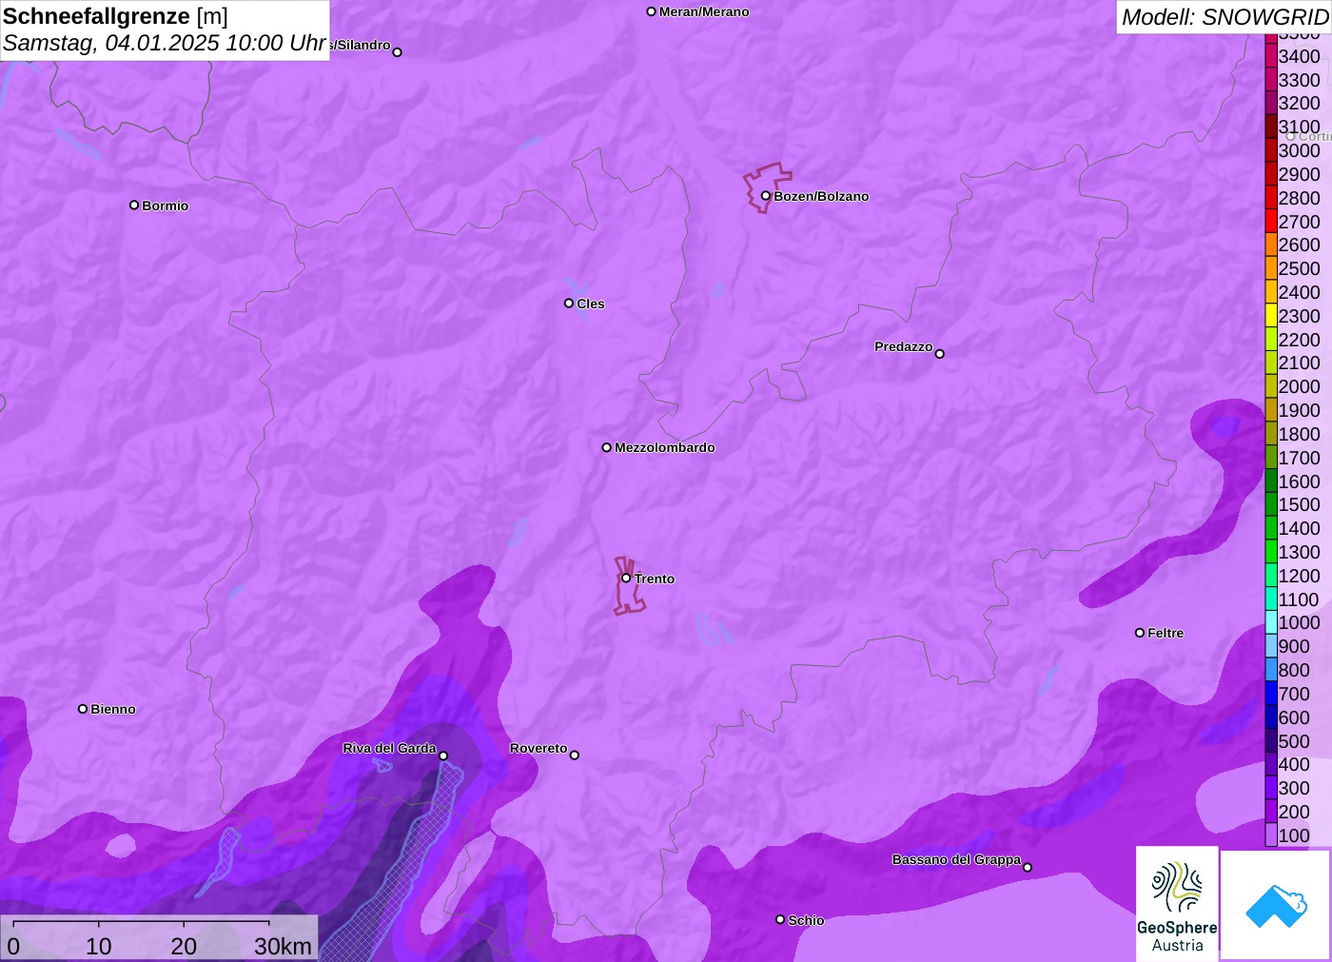Select the blue legend swatch for 700

tap(1271, 694)
